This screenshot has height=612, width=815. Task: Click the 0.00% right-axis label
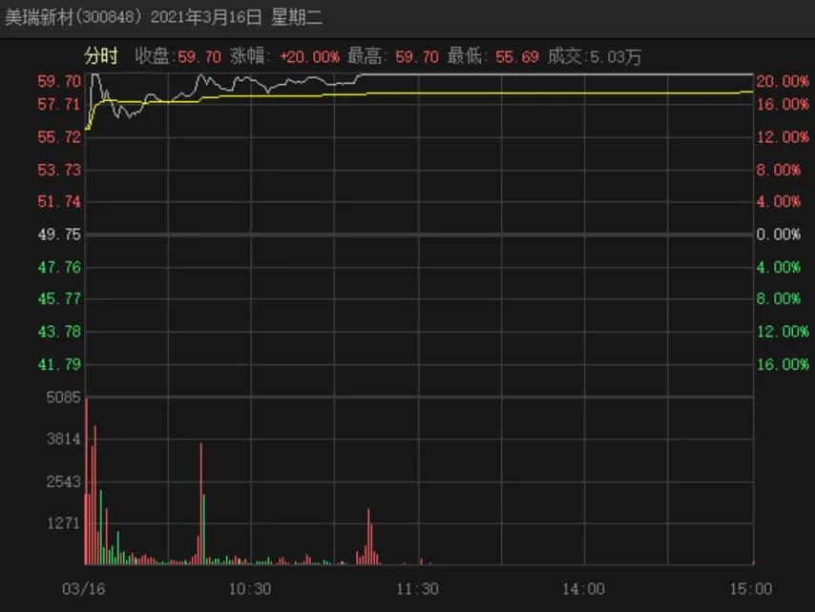[x=778, y=235]
